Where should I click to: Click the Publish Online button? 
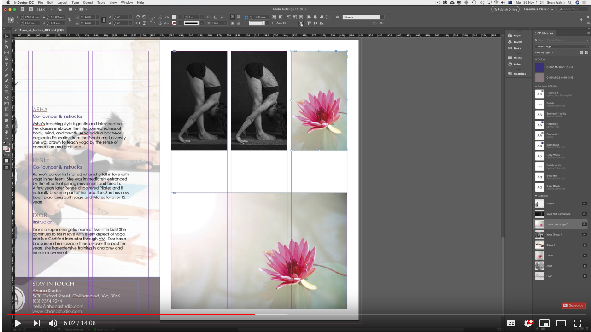tap(504, 8)
